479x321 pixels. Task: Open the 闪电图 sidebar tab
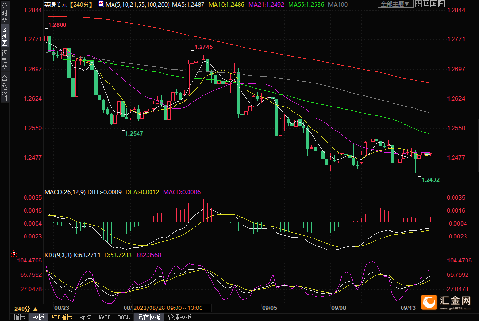point(4,59)
